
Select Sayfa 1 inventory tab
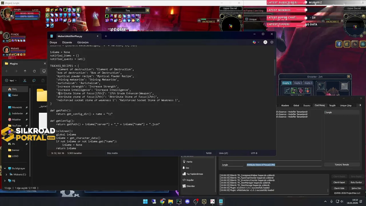[x=287, y=83]
